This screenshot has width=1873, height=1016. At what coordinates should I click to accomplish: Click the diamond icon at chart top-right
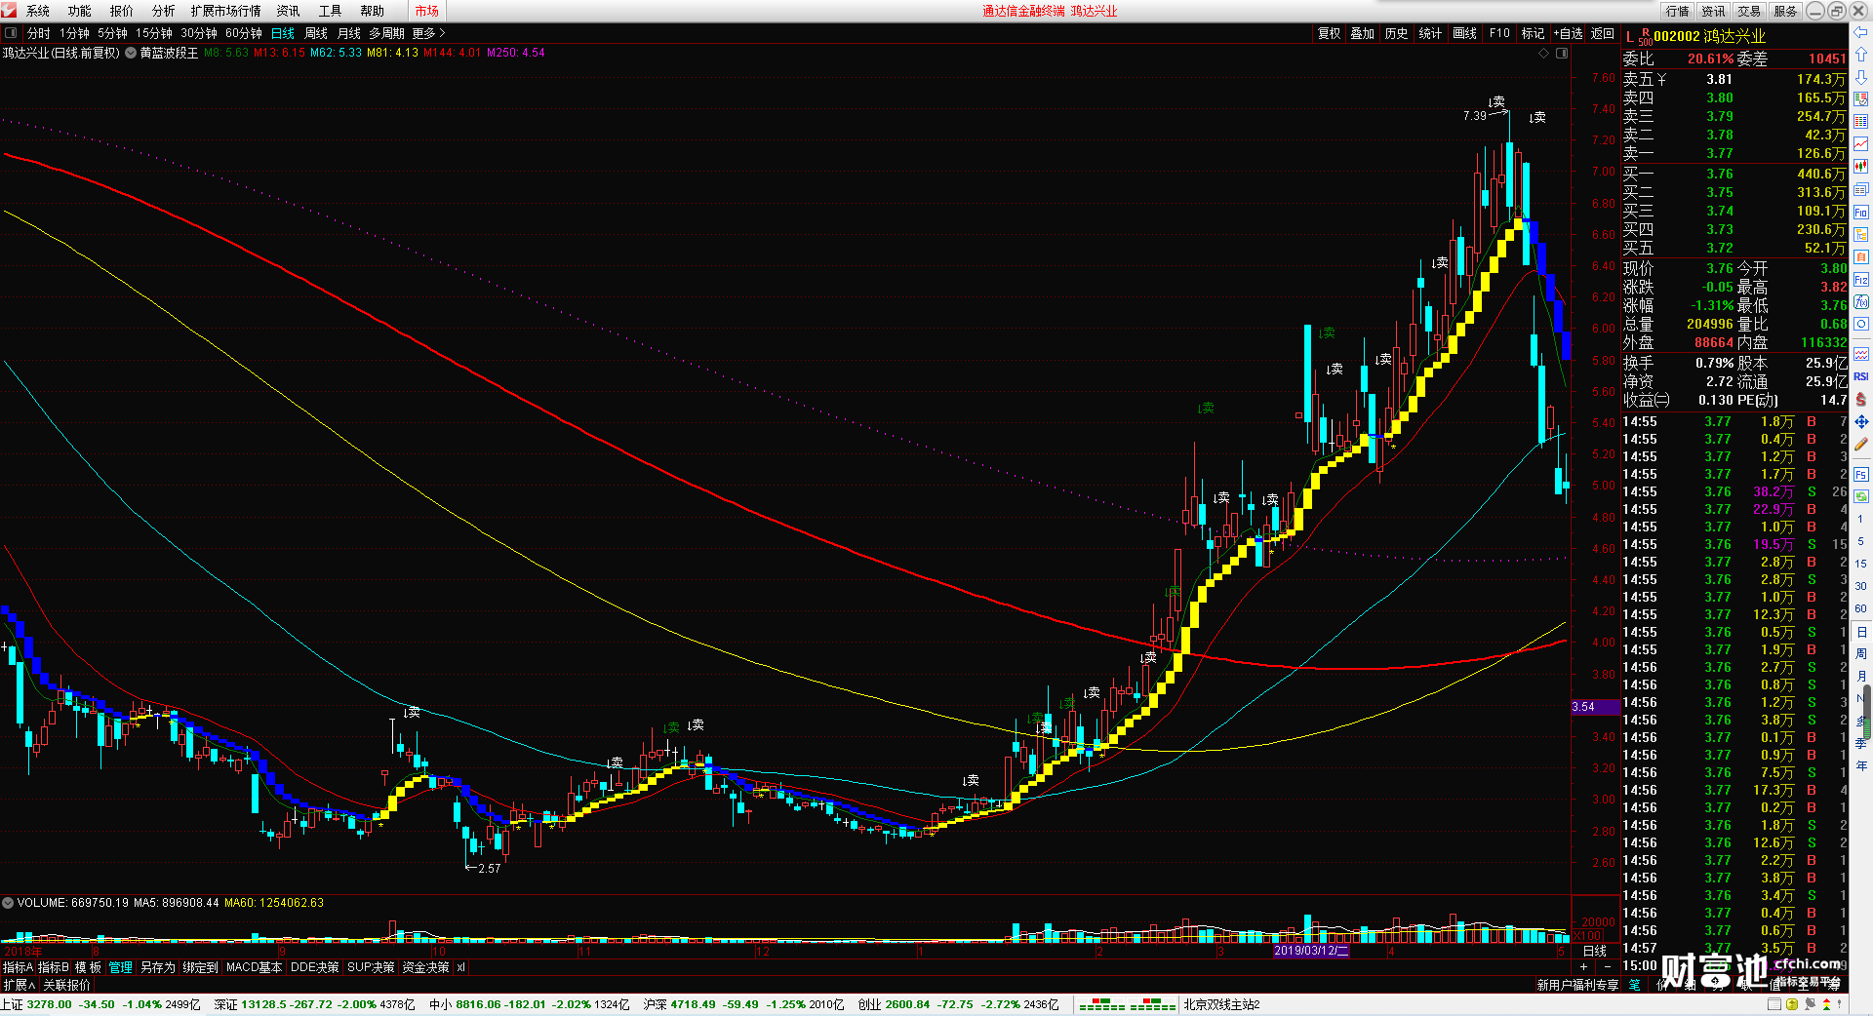coord(1543,53)
